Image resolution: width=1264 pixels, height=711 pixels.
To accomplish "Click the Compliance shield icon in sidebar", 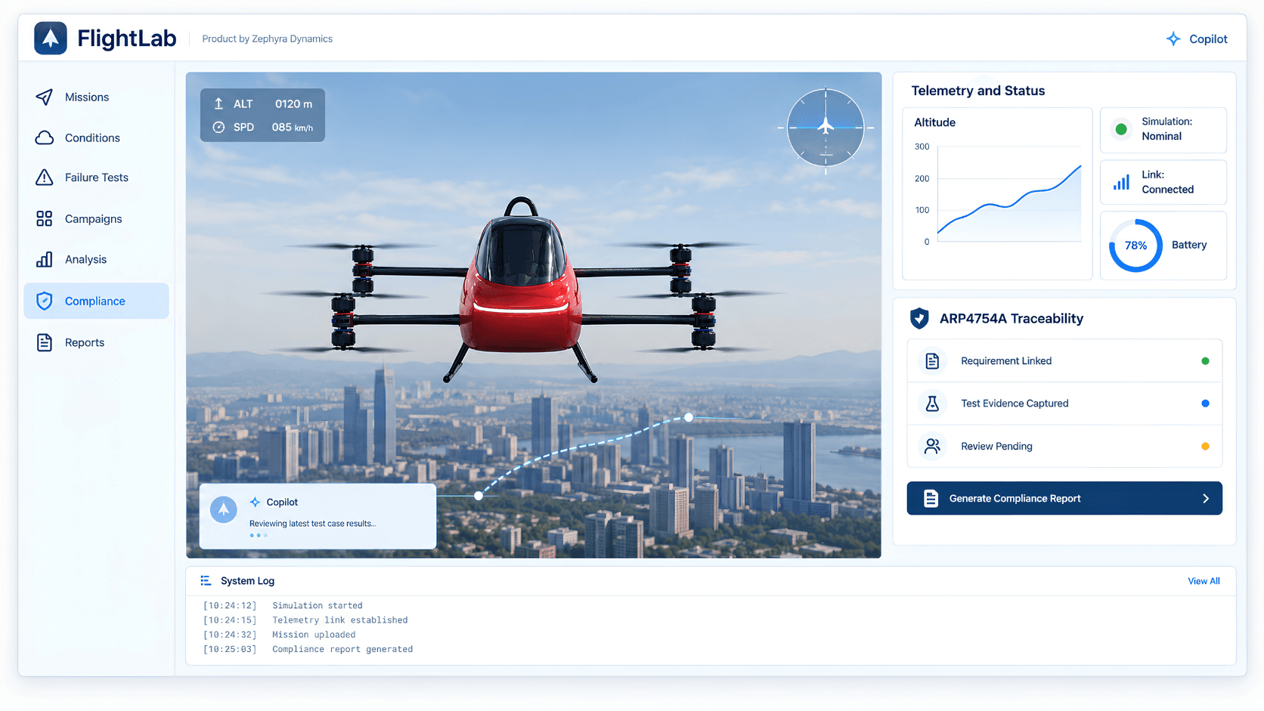I will point(45,301).
